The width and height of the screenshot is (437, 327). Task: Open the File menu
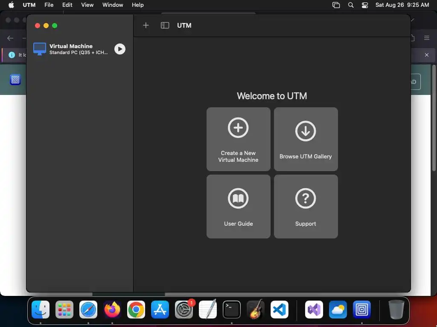pos(49,5)
